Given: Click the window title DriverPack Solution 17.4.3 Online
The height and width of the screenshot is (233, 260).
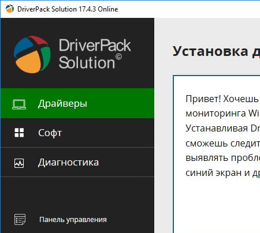Looking at the screenshot, I should (68, 9).
